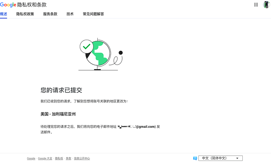Switch to the 服务条款 tab

50,14
